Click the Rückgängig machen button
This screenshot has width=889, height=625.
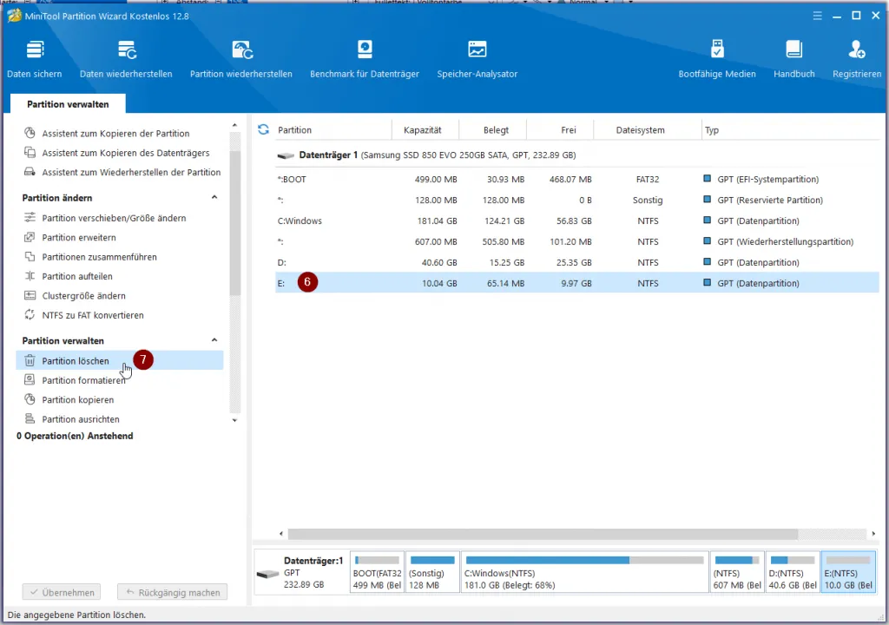(172, 592)
